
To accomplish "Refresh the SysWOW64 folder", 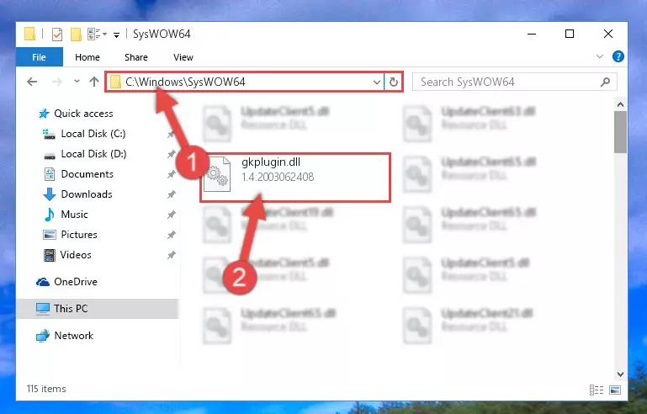I will point(394,82).
